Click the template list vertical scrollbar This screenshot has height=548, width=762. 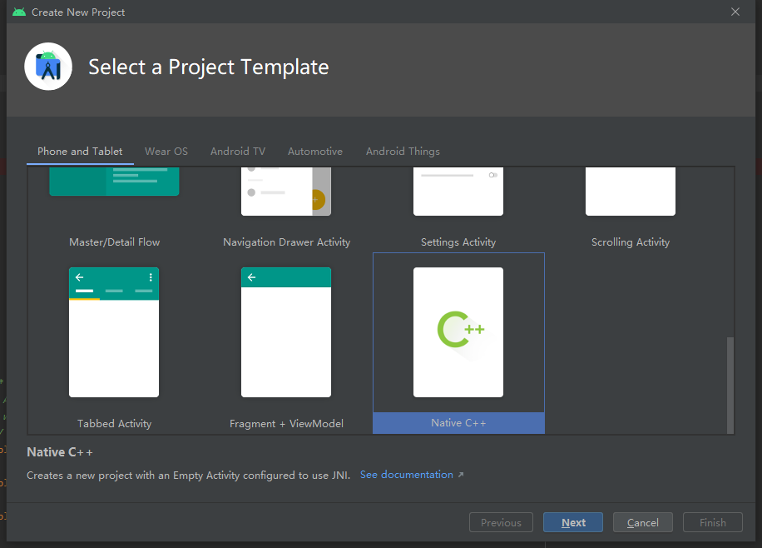coord(730,385)
